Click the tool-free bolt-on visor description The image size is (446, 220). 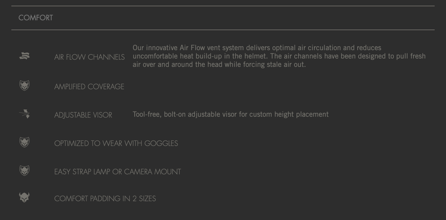[230, 114]
